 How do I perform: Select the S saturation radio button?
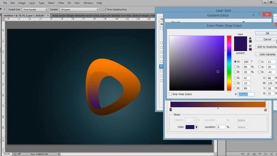pyautogui.click(x=235, y=67)
